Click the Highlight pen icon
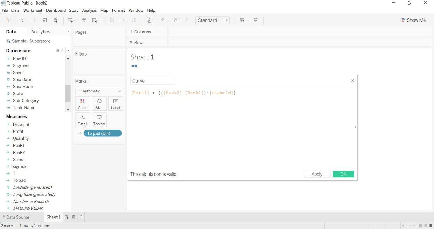The width and height of the screenshot is (434, 229). (149, 20)
